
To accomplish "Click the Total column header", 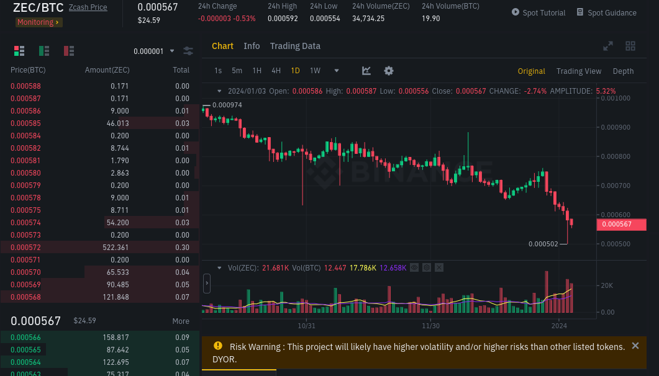I will point(181,70).
